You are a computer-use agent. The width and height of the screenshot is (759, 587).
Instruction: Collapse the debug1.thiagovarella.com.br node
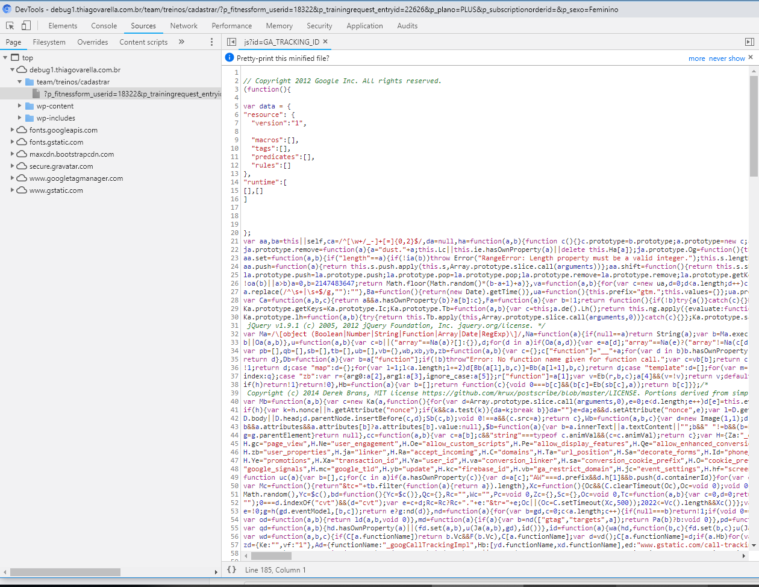point(13,70)
